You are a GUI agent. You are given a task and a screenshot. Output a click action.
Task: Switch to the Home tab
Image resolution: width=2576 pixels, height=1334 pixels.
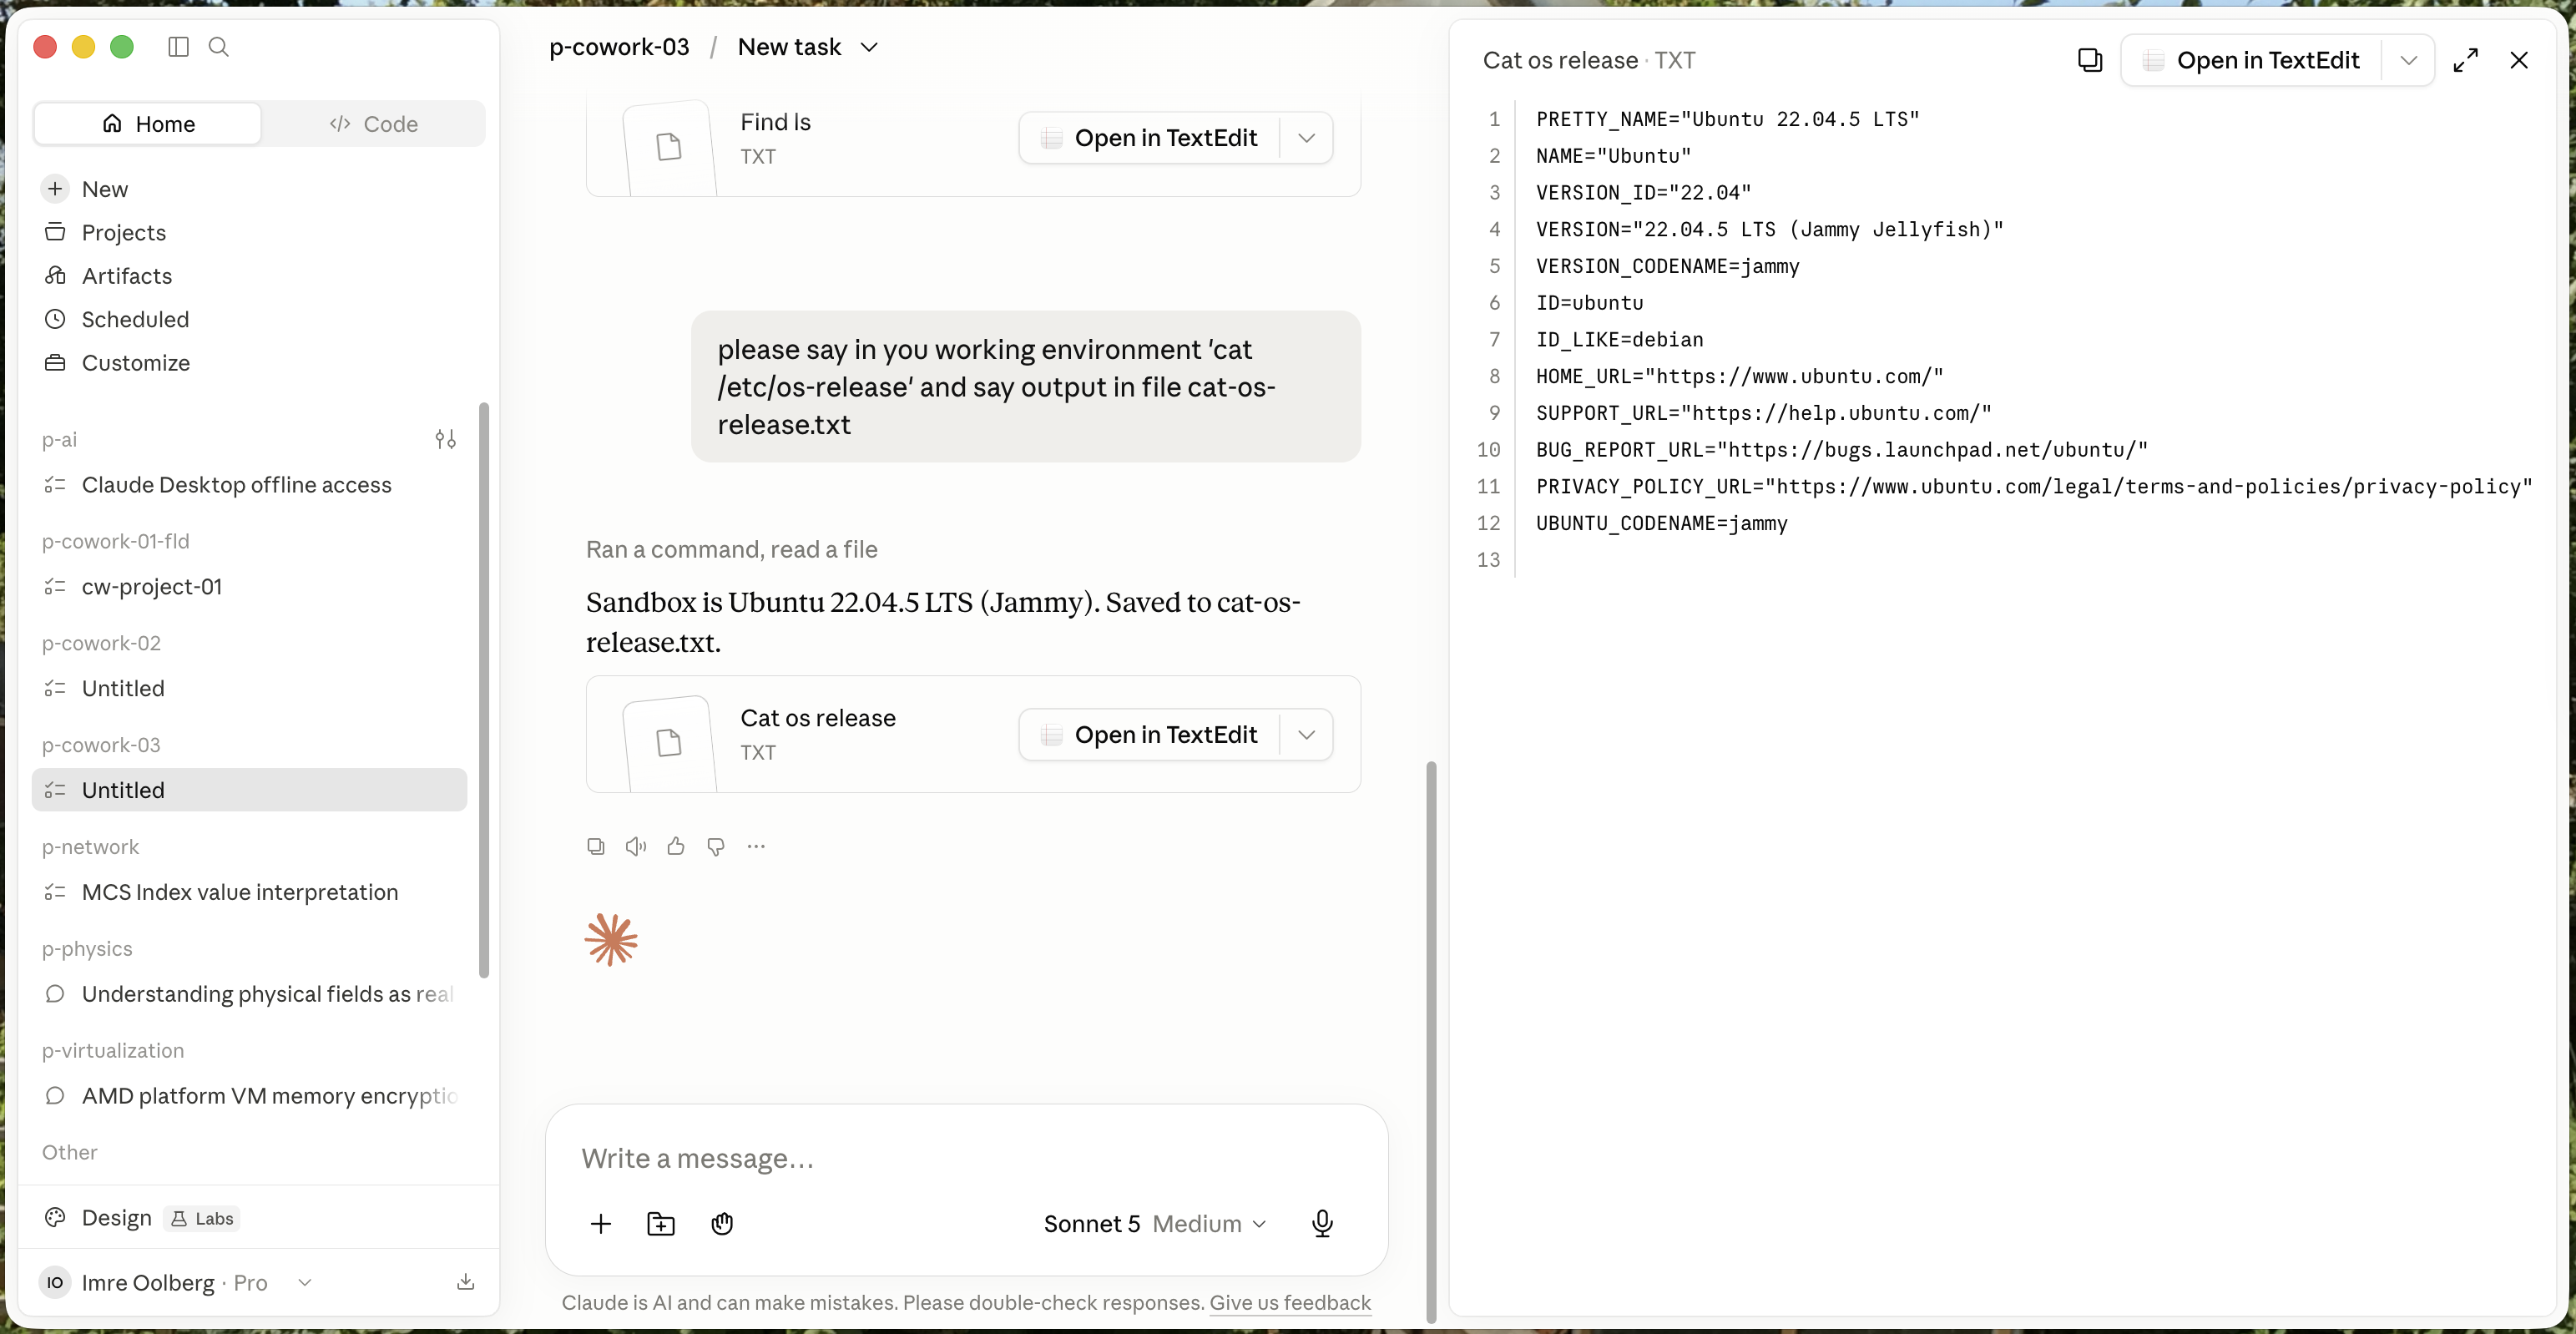point(148,124)
